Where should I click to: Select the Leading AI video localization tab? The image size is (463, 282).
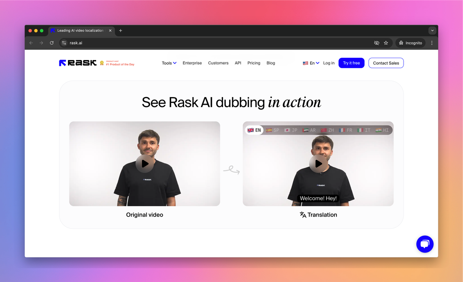(81, 30)
